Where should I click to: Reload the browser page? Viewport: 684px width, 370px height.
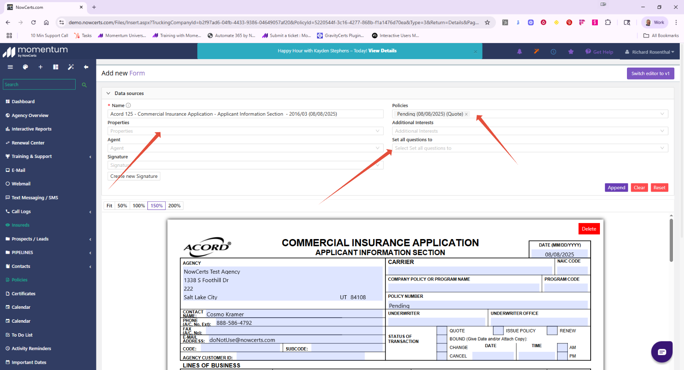click(x=33, y=22)
